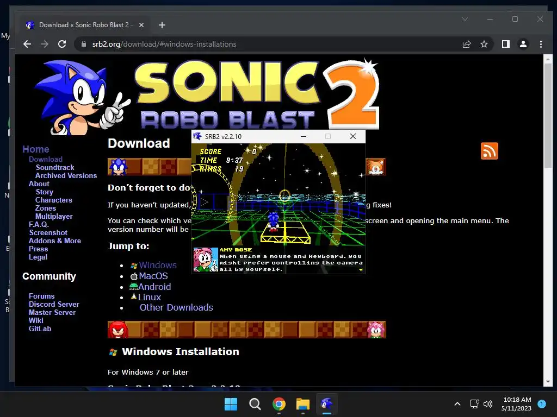The height and width of the screenshot is (417, 557).
Task: Visit the Zones page
Action: (46, 208)
